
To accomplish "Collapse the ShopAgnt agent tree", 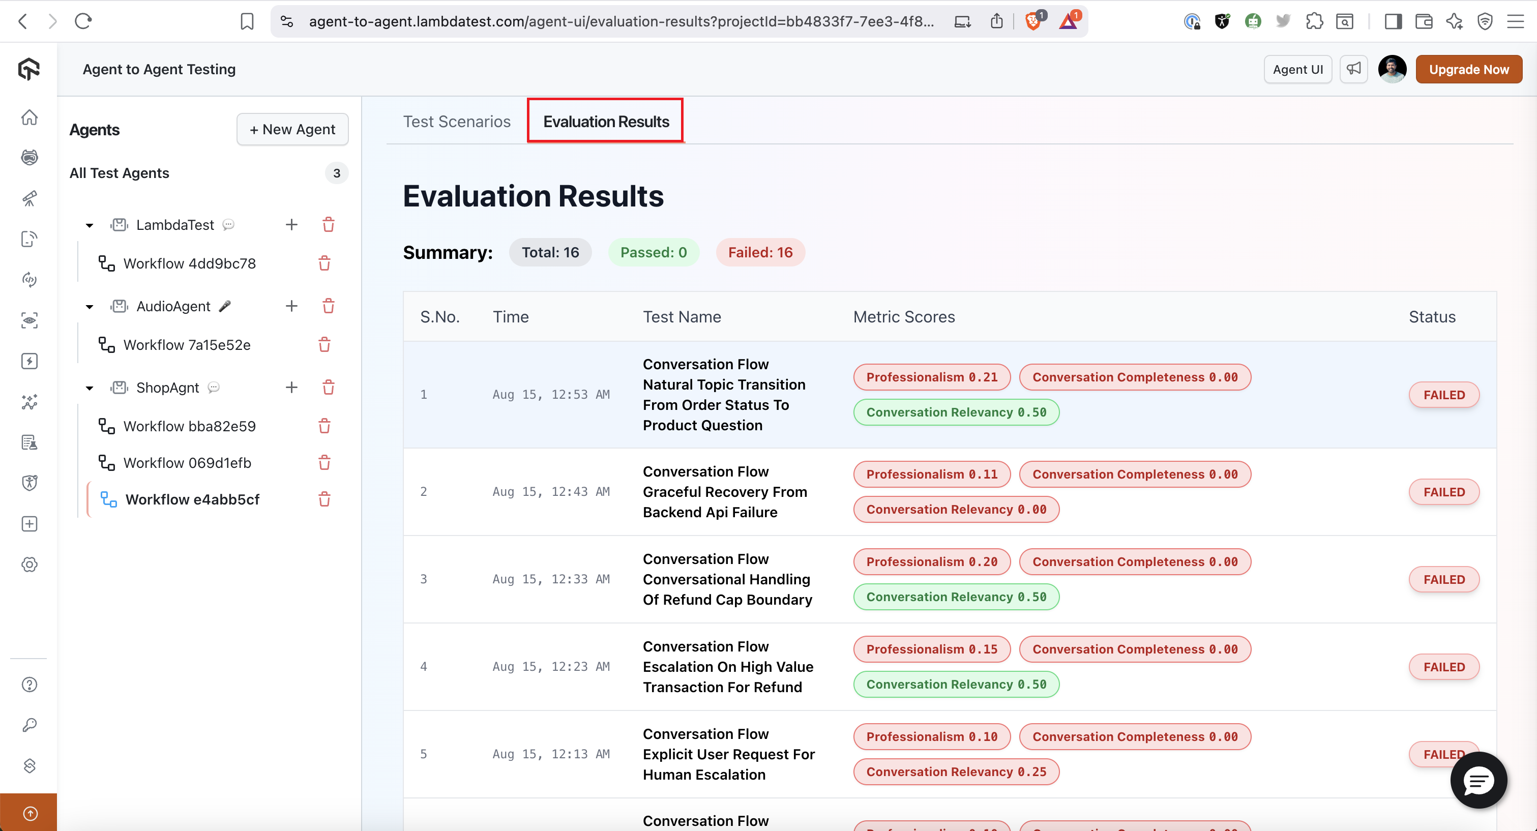I will coord(90,389).
